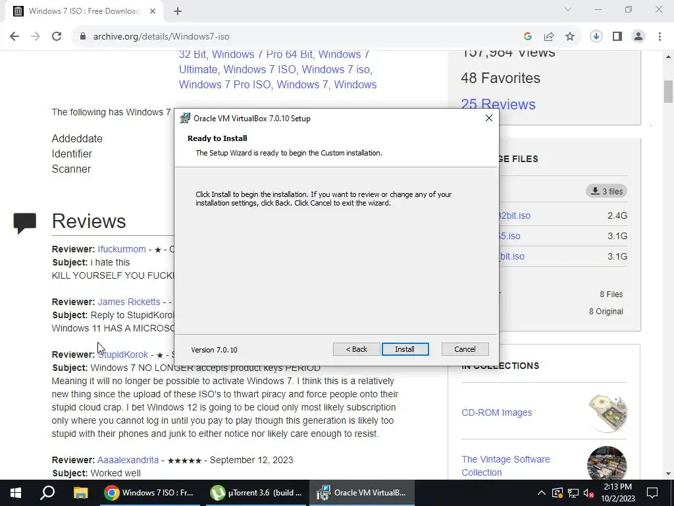Bookmark this page with the star icon

(x=570, y=37)
